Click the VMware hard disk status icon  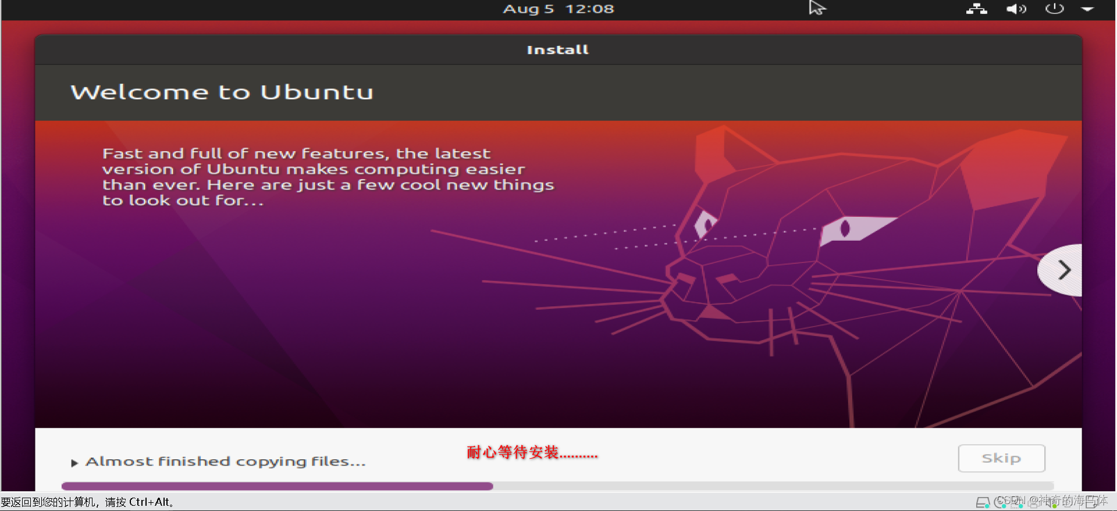(x=983, y=502)
